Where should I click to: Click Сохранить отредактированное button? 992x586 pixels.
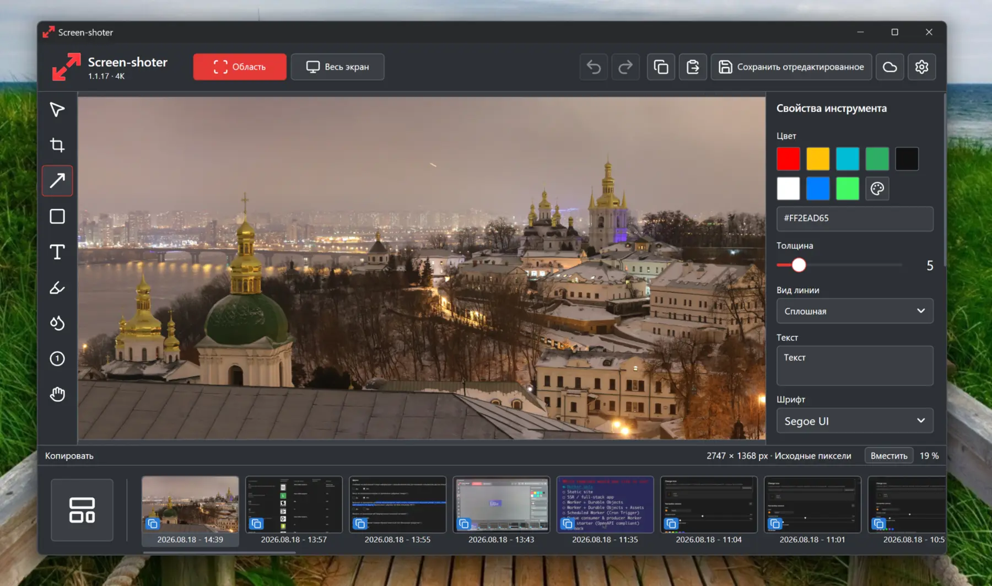click(791, 67)
